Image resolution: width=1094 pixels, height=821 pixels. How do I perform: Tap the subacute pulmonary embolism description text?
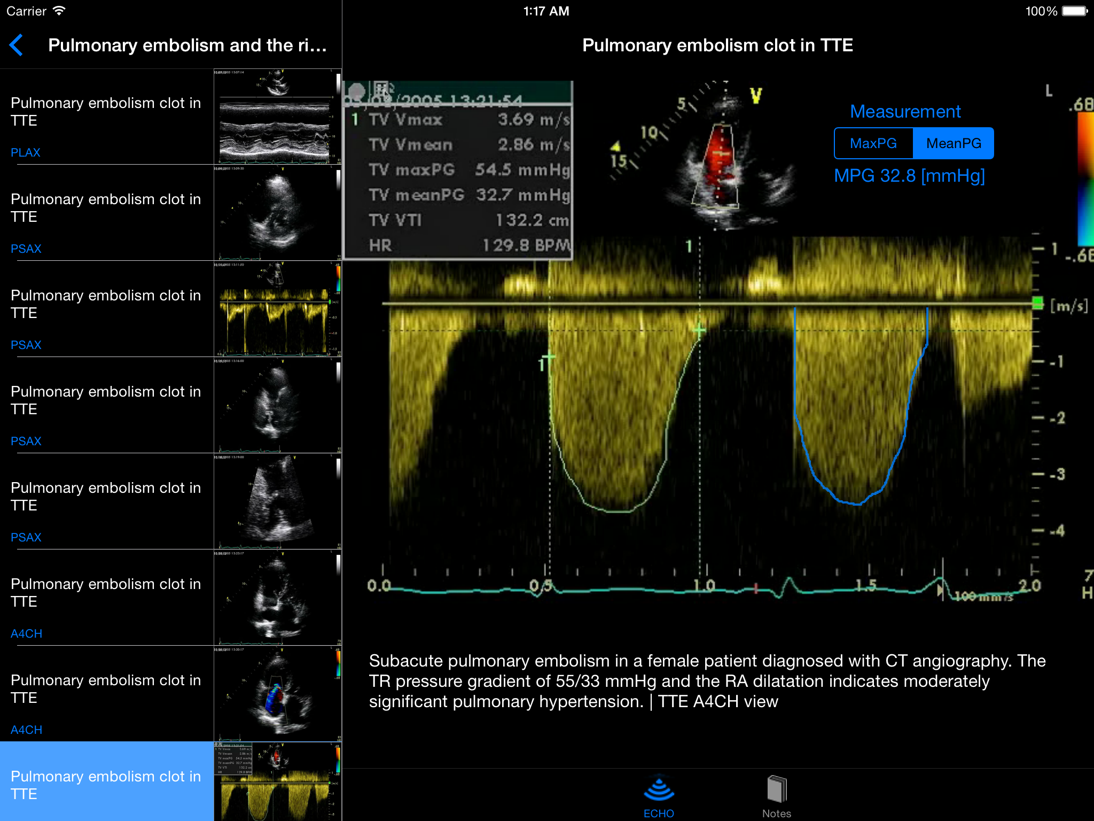[x=707, y=681]
